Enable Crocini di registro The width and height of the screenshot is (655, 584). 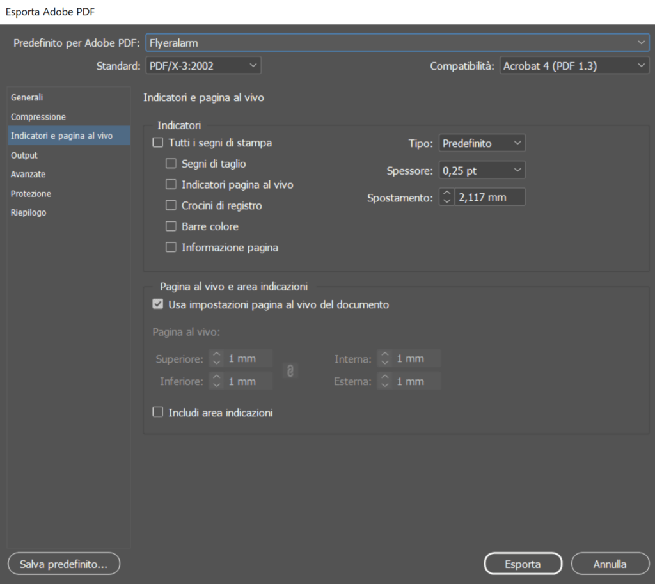tap(171, 205)
